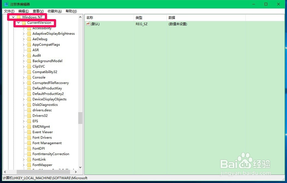Expand the BackgroundModel key

(x=24, y=61)
